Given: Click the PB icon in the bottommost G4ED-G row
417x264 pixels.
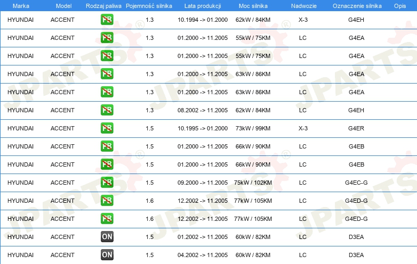Looking at the screenshot, I should point(107,219).
